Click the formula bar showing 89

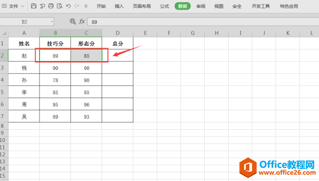pos(203,22)
